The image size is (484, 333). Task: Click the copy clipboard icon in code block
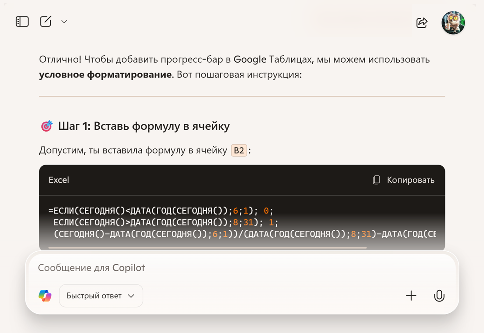coord(376,180)
